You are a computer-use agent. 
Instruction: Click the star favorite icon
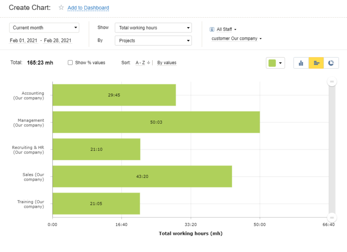pos(61,8)
